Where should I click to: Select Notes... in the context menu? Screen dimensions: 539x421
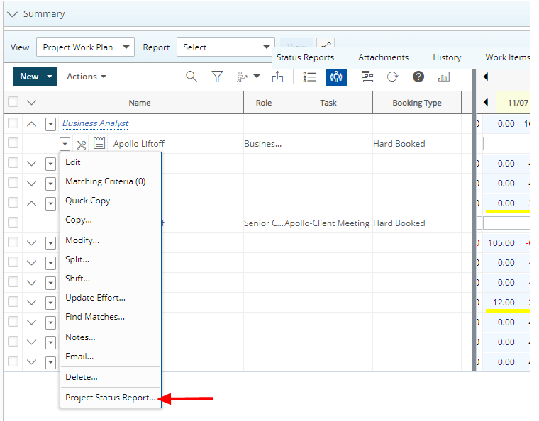coord(80,337)
